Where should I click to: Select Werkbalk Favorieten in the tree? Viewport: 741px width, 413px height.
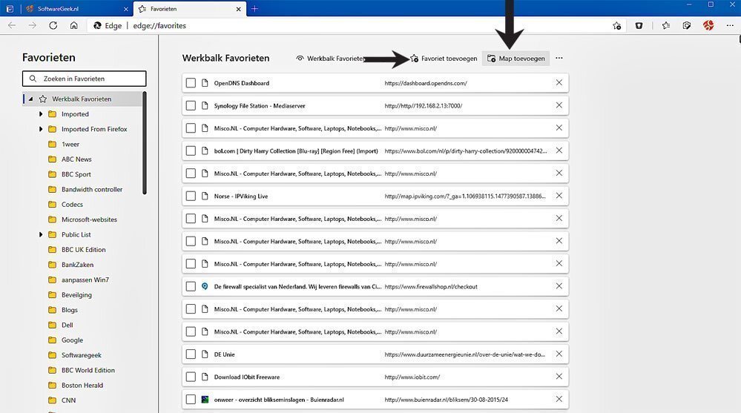point(82,99)
